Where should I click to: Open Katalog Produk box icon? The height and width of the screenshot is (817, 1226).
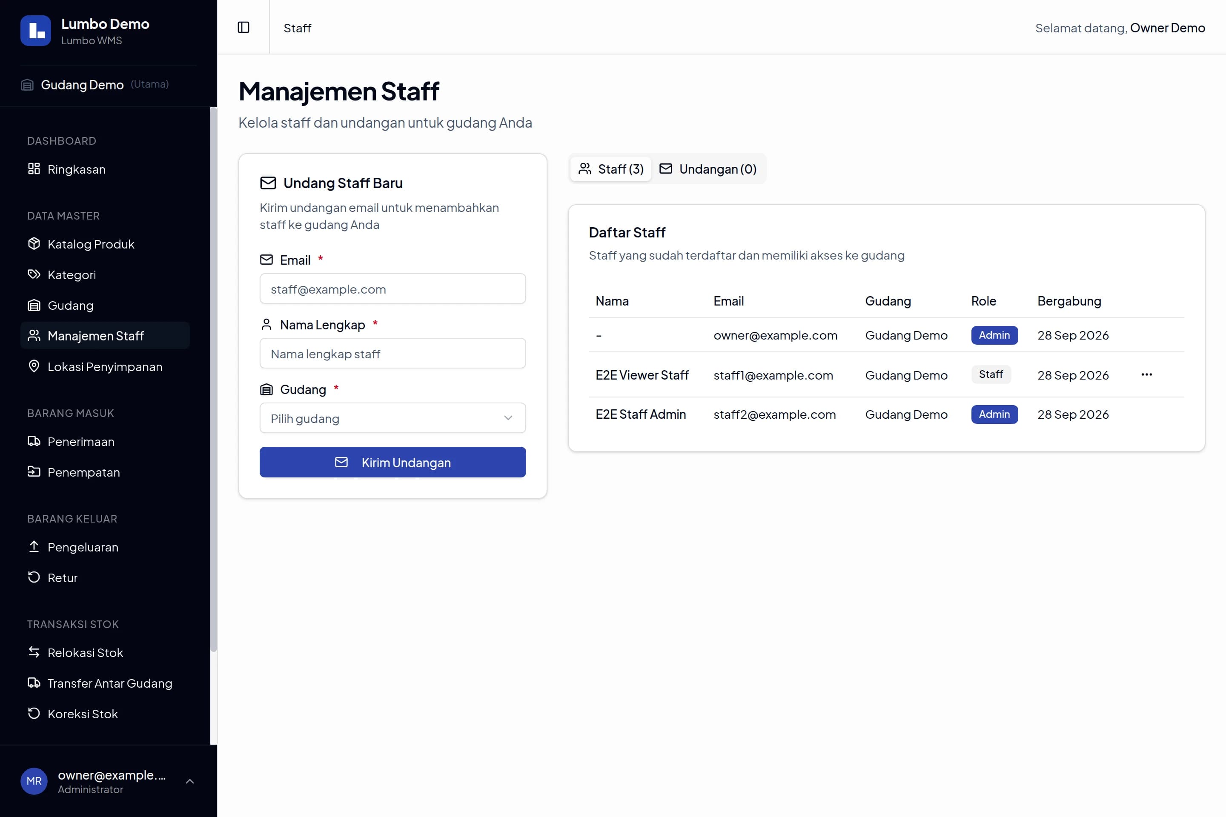coord(34,244)
